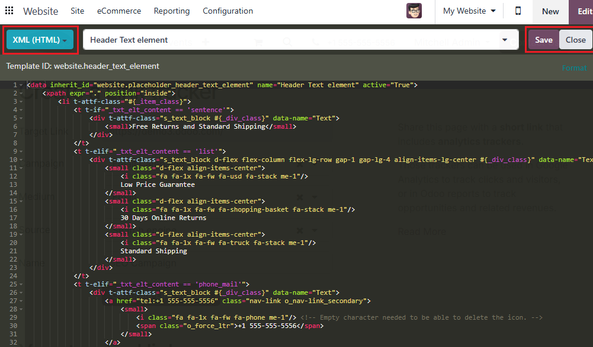The image size is (593, 347).
Task: Open the Website menu
Action: (x=40, y=11)
